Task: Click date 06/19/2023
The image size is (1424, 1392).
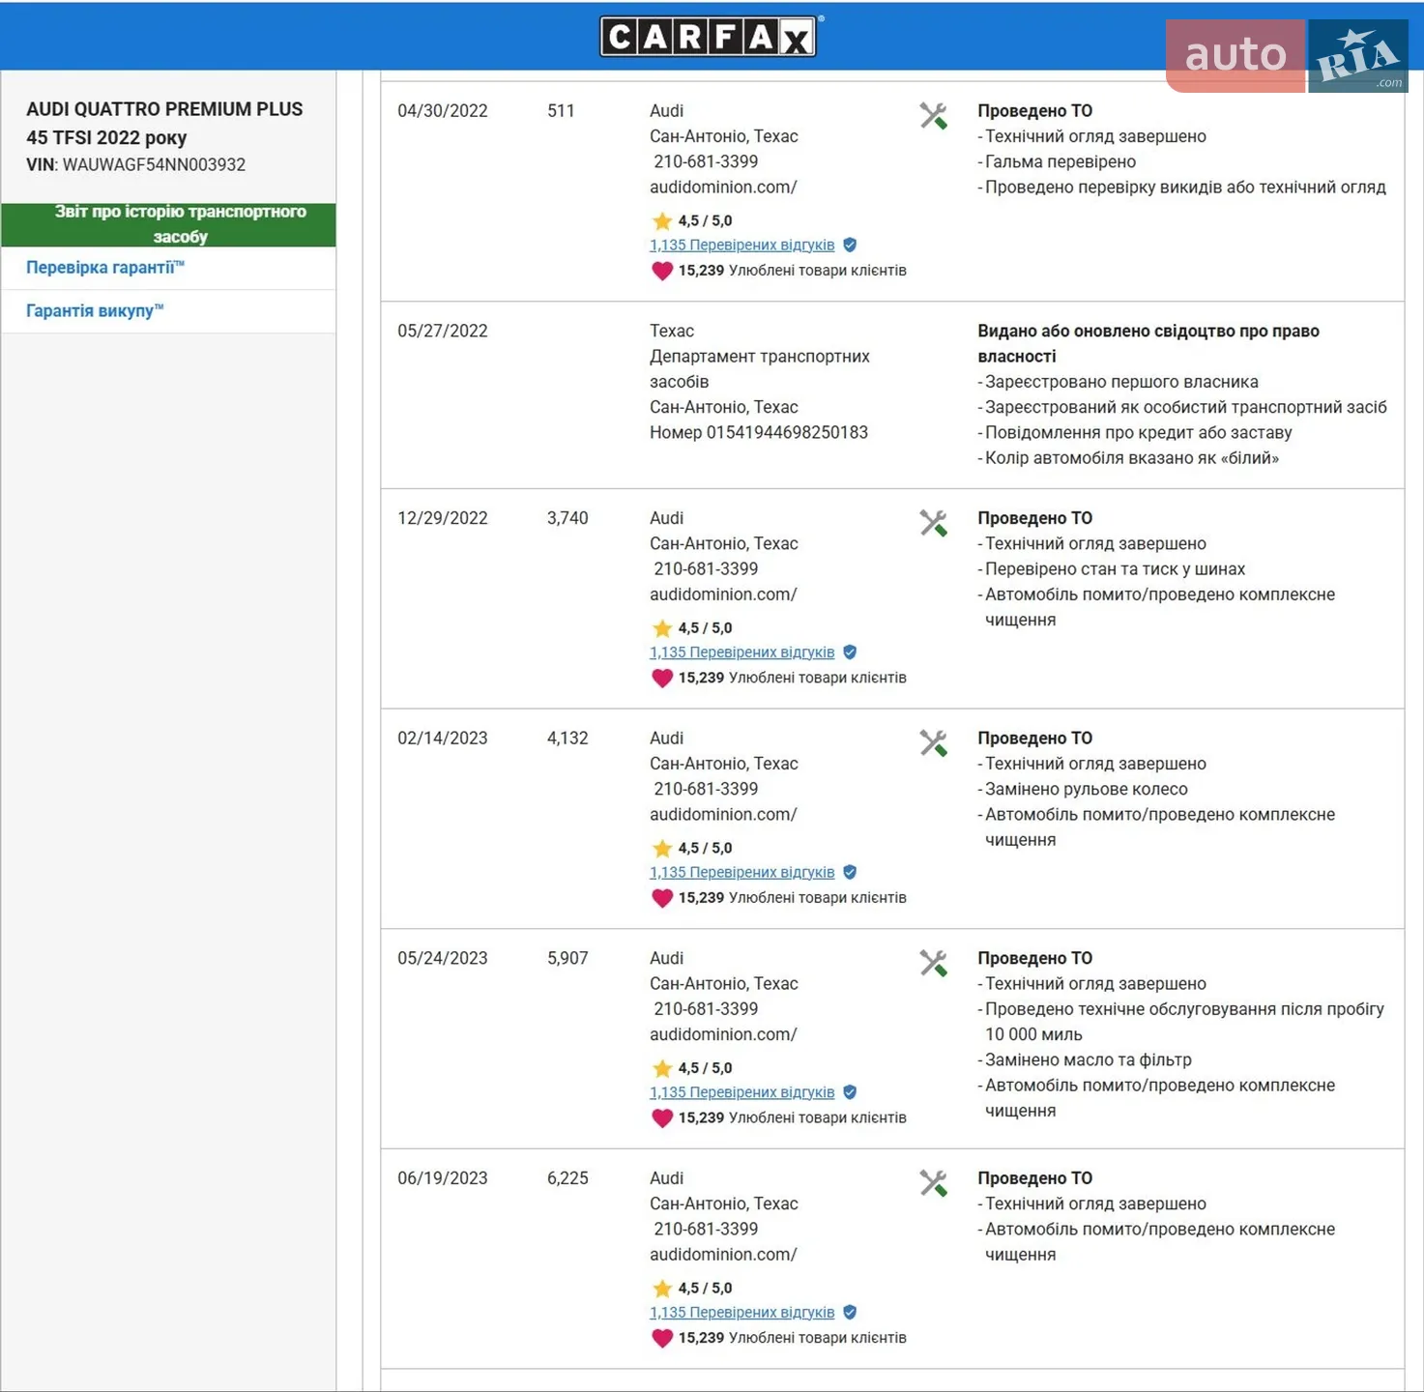Action: click(443, 1178)
